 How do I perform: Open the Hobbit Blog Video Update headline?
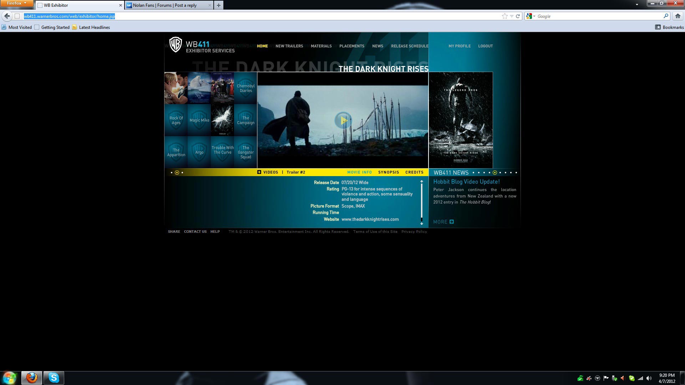tap(466, 182)
